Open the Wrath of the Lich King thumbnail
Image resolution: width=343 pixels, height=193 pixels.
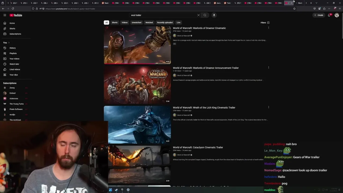click(137, 124)
